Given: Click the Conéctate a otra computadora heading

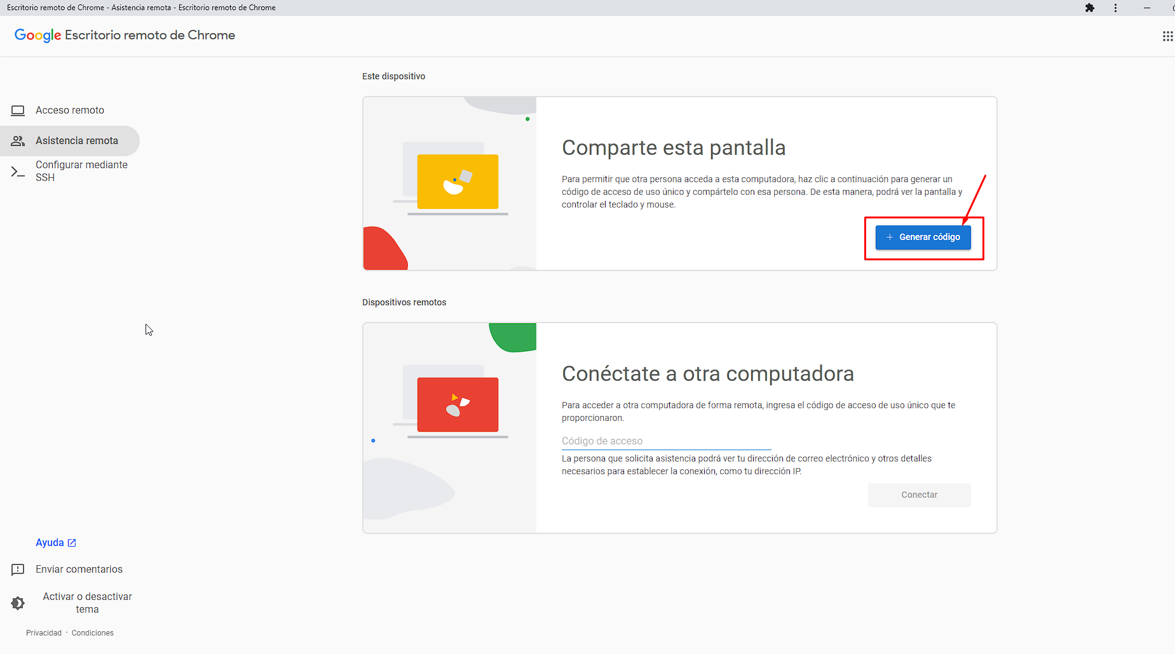Looking at the screenshot, I should pyautogui.click(x=708, y=374).
